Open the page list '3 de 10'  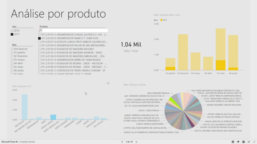click(129, 142)
